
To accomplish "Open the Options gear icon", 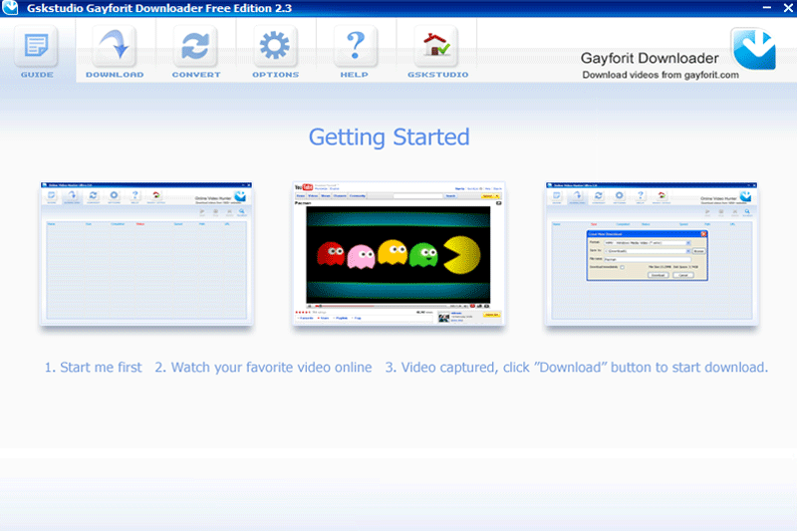I will pos(275,47).
